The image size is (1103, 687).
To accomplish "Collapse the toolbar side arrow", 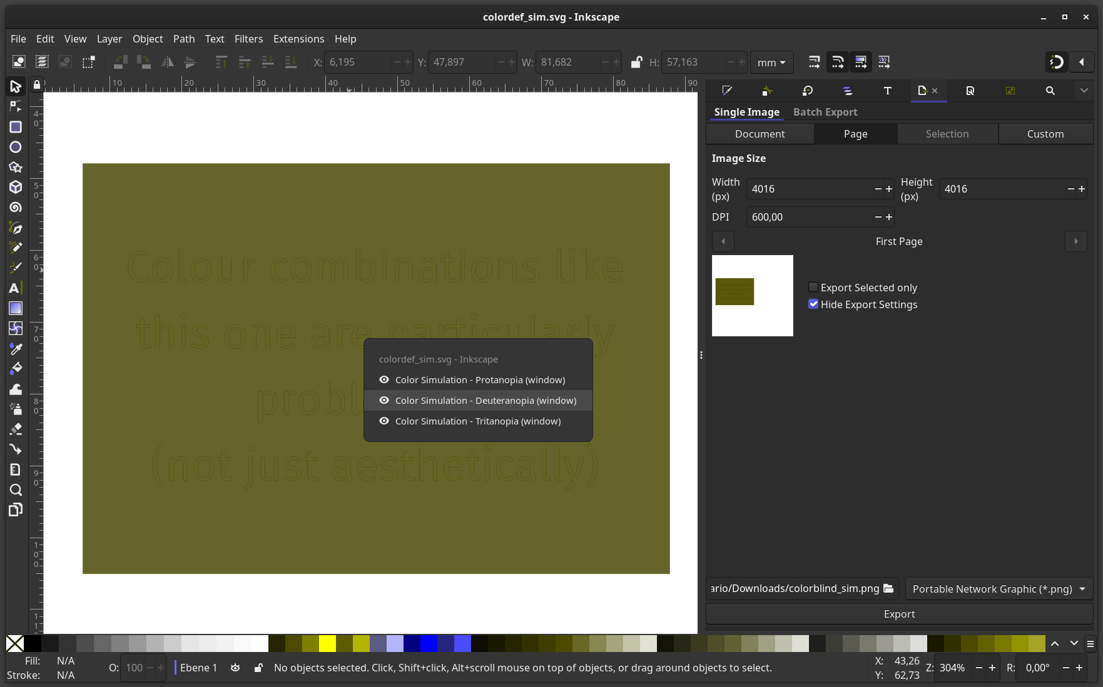I will click(1082, 62).
